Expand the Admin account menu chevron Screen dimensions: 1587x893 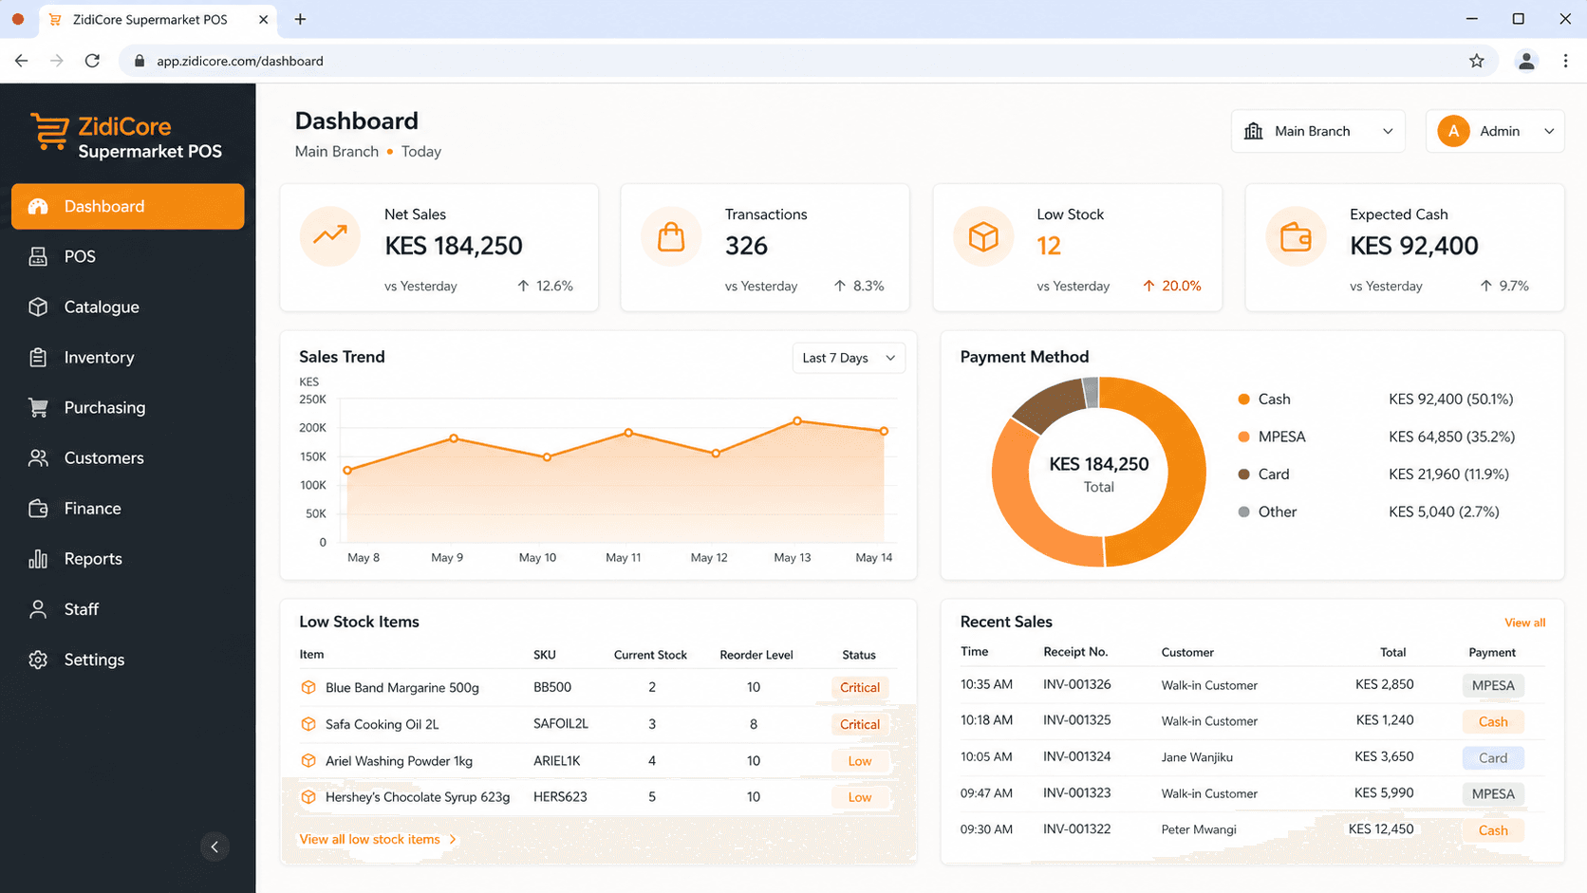tap(1549, 131)
